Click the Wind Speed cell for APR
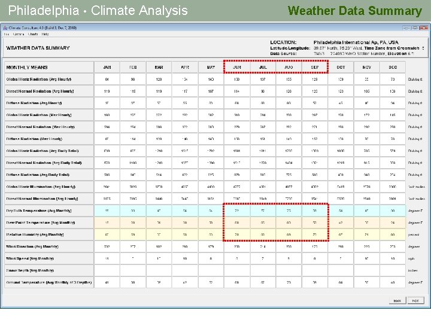431x323 pixels. coord(185,258)
